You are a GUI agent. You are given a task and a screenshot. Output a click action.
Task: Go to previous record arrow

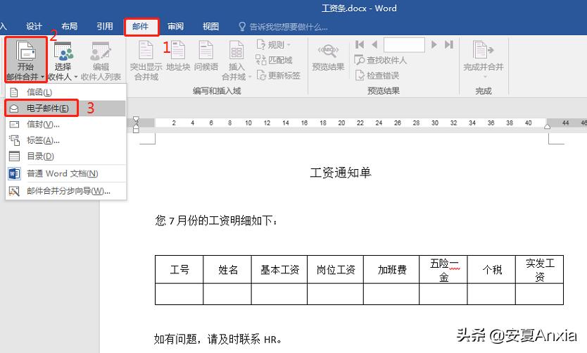tap(374, 44)
